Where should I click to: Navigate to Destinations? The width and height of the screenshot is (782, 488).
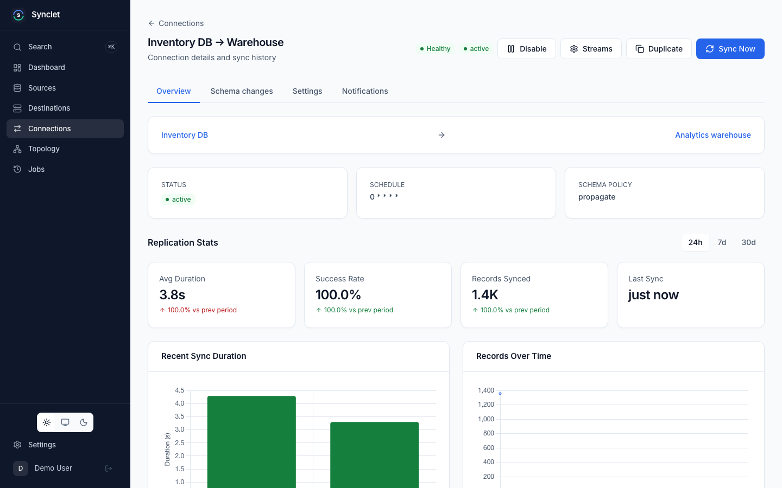click(x=65, y=108)
